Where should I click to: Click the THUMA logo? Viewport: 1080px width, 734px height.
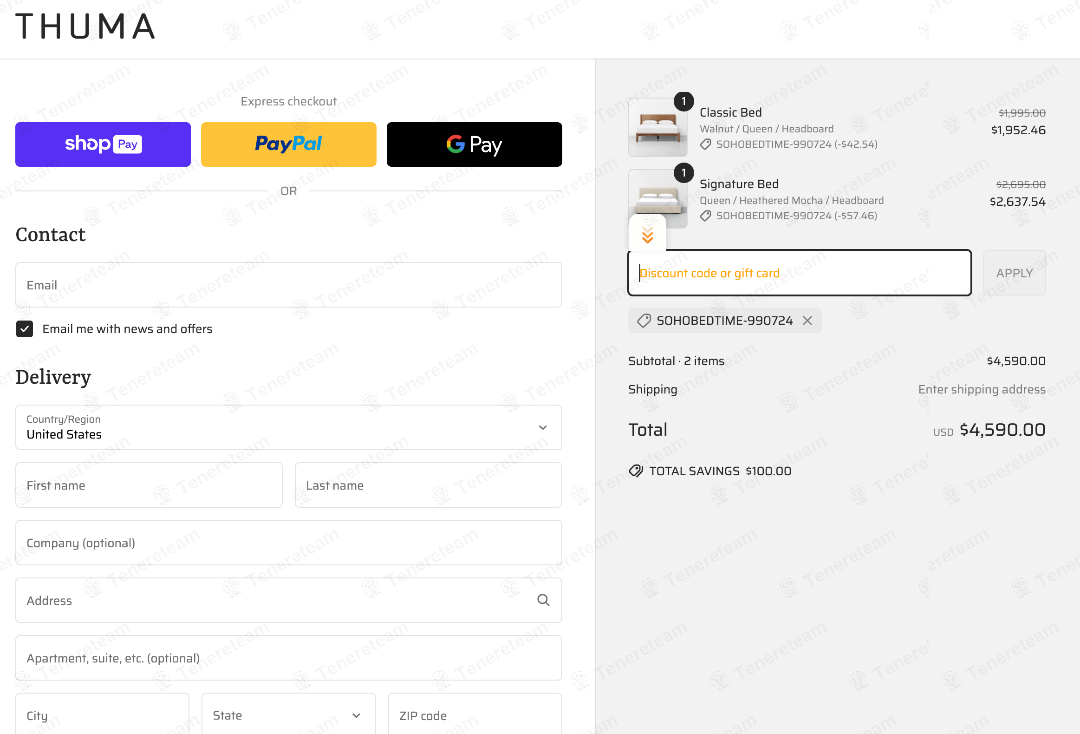tap(85, 26)
